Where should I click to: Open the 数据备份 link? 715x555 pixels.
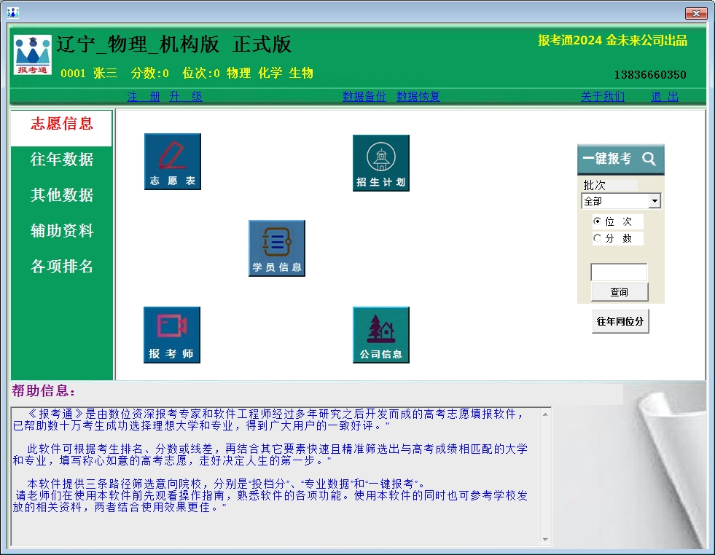tap(364, 97)
